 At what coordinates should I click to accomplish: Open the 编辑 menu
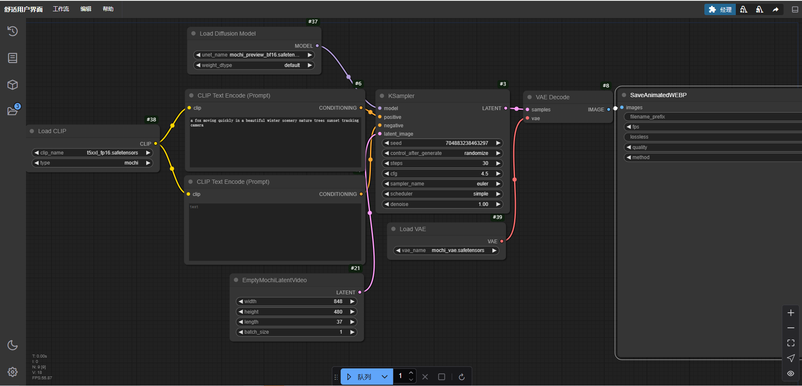(86, 9)
